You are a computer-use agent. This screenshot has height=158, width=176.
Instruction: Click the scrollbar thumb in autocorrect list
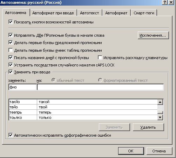coord(160,113)
